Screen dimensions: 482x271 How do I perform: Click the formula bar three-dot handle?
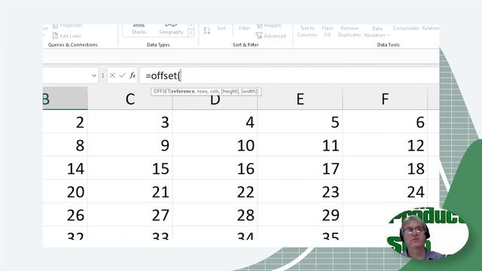tap(102, 75)
